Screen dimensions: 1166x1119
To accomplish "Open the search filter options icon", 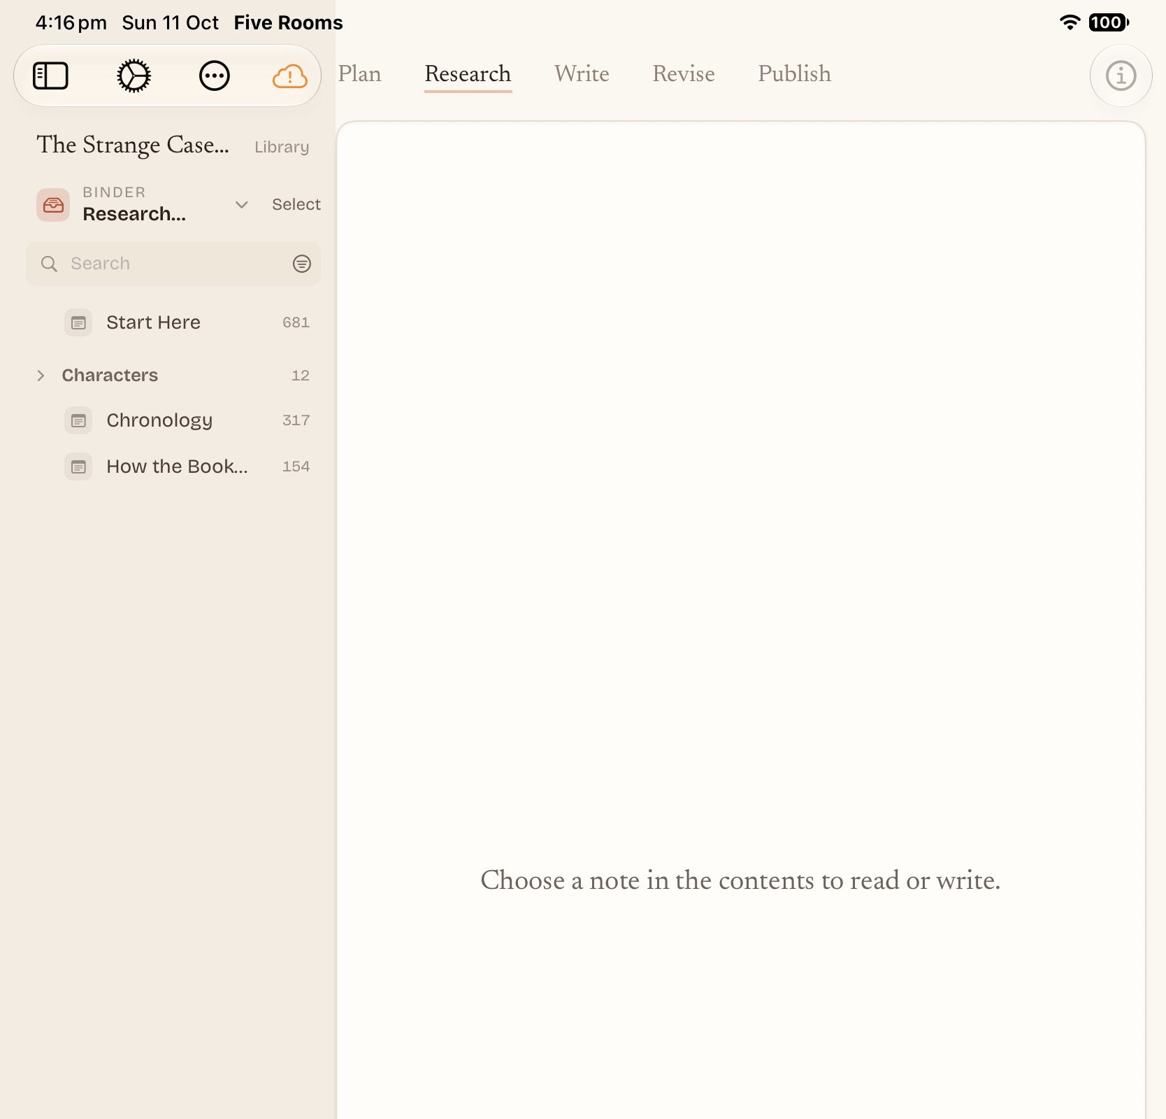I will (x=301, y=264).
